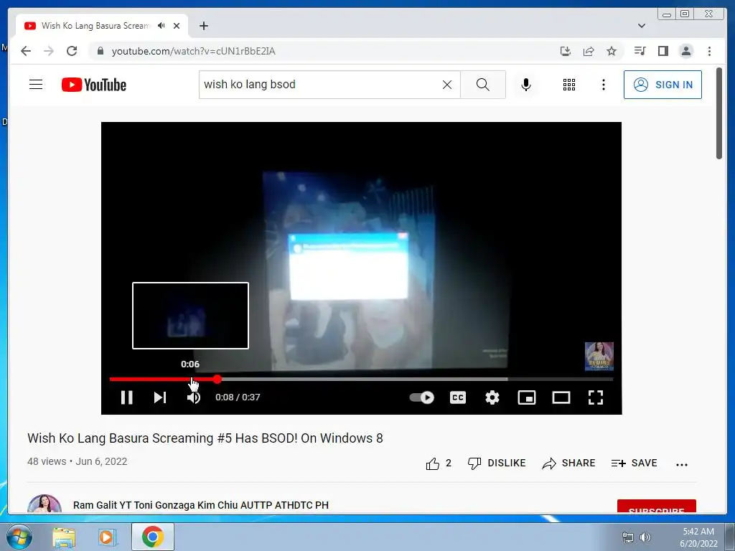Click the SIGN IN button
The width and height of the screenshot is (735, 551).
663,85
